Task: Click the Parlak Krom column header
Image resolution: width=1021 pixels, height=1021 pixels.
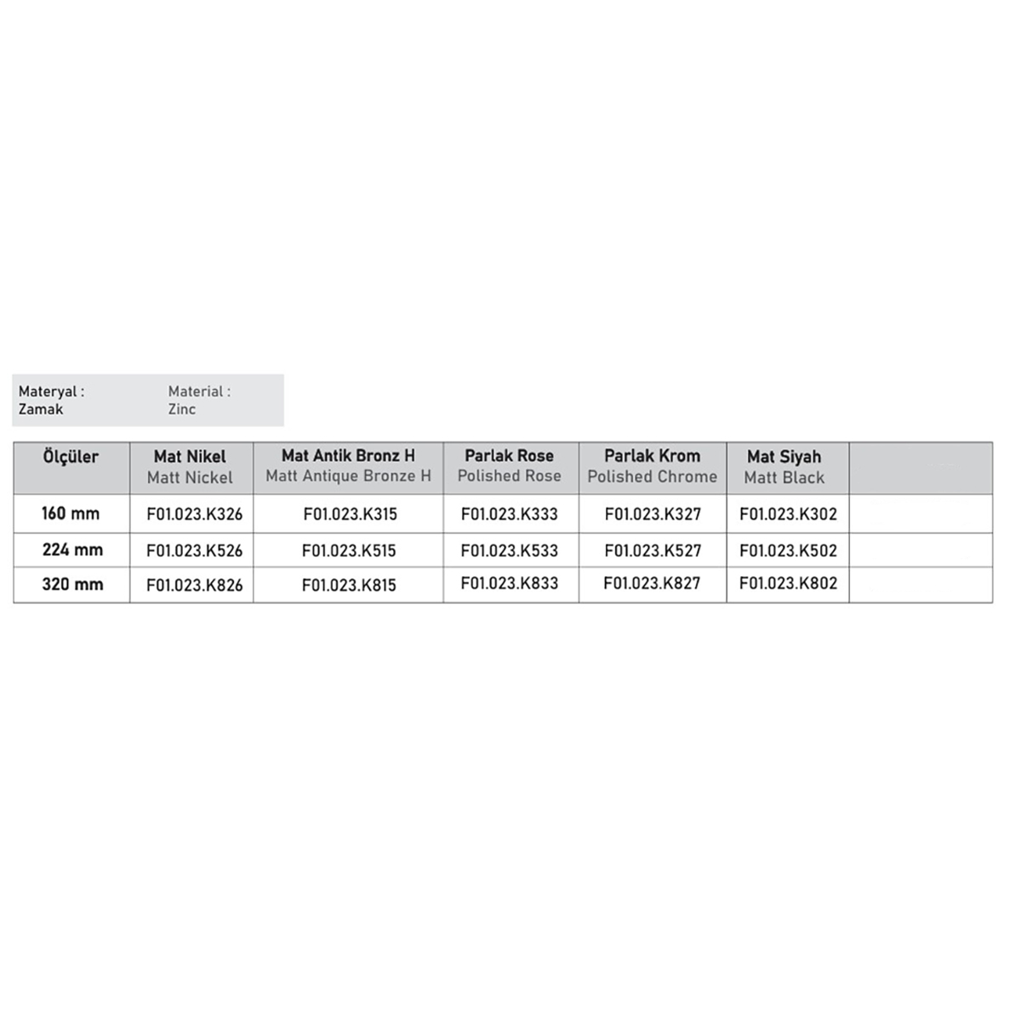Action: pos(652,465)
